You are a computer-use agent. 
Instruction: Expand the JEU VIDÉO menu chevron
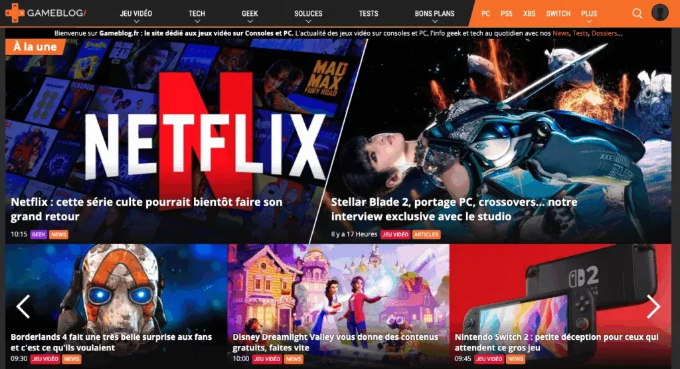click(x=136, y=21)
